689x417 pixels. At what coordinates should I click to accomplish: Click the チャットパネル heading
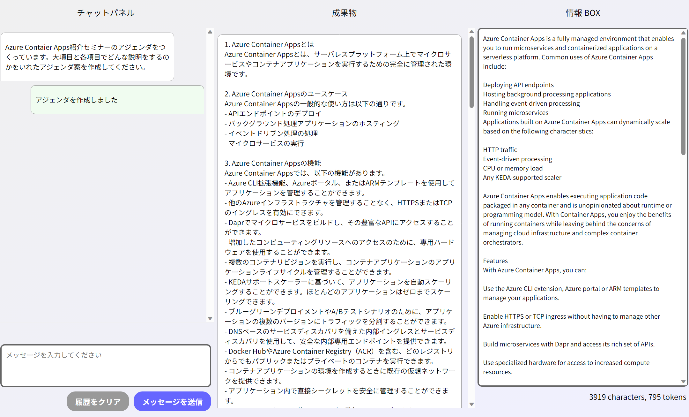(106, 13)
